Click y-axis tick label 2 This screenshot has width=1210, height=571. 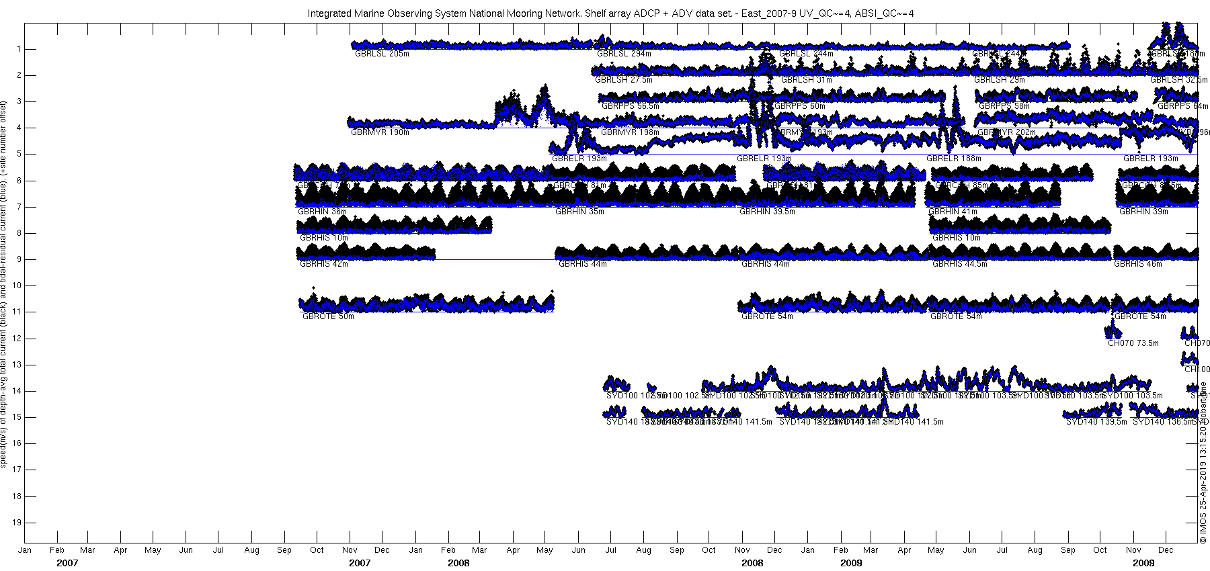point(19,75)
